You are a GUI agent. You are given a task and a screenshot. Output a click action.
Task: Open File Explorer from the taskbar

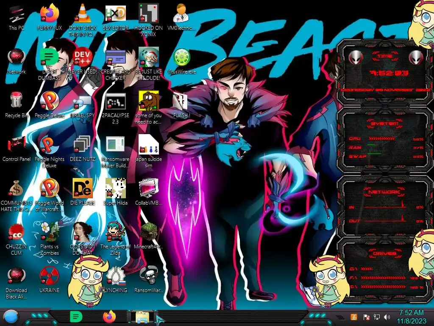142,317
